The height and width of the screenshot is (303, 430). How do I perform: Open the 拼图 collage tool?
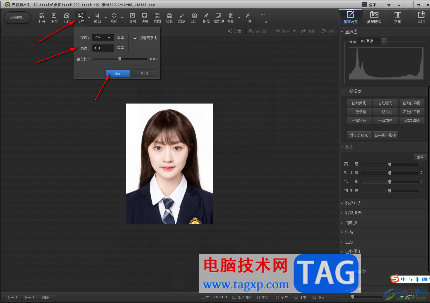157,18
